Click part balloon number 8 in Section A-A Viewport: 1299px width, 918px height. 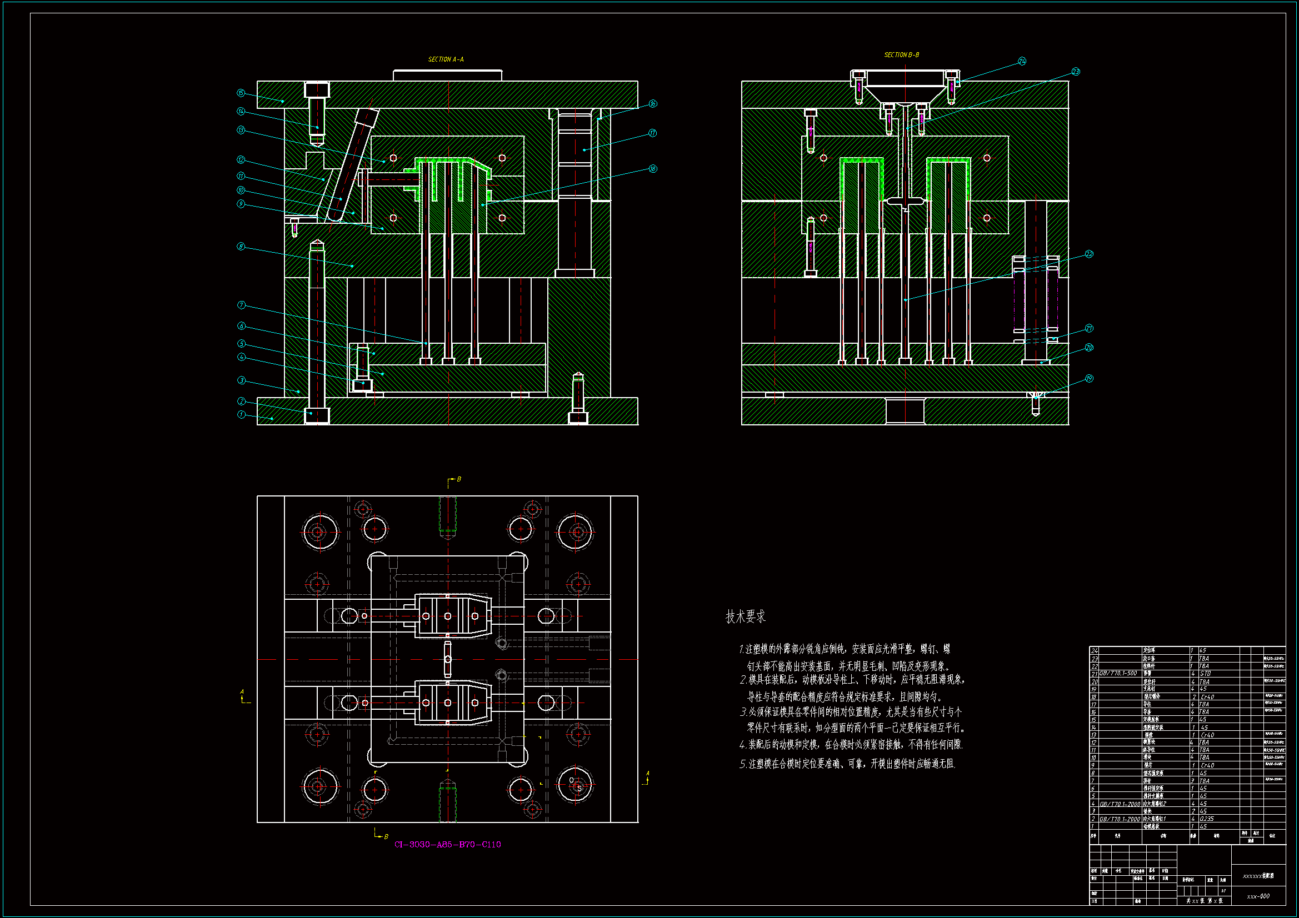tap(241, 247)
